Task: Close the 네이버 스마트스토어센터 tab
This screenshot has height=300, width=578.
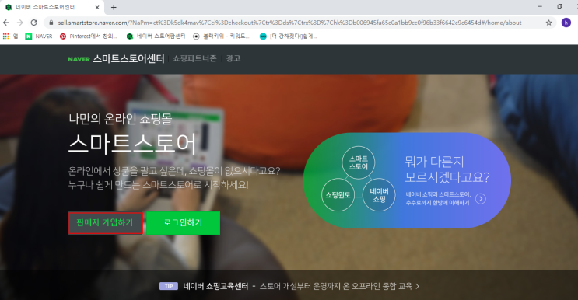Action: point(97,7)
